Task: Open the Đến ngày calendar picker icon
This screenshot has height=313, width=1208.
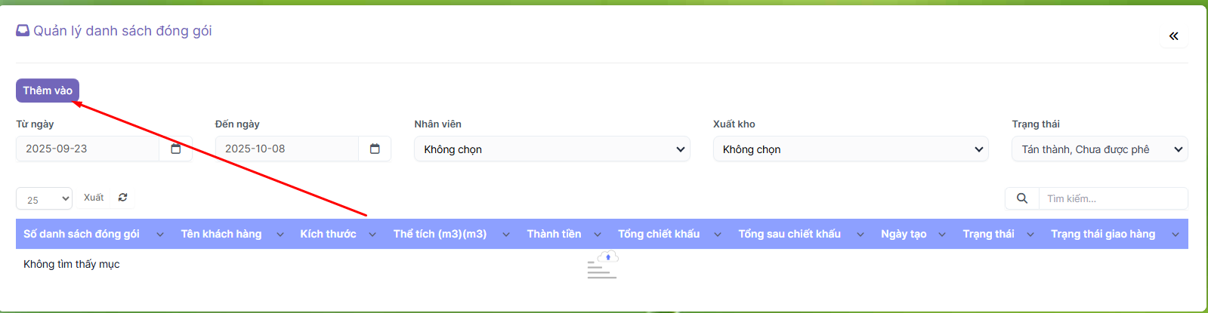Action: click(375, 149)
